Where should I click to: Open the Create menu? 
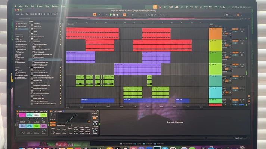(x=40, y=6)
